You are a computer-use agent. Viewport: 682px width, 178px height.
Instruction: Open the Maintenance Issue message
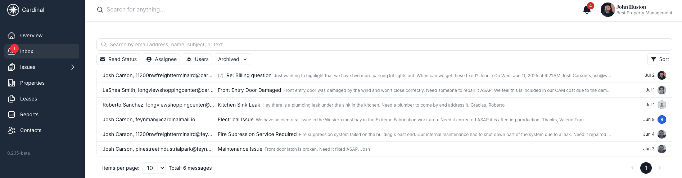(384, 149)
